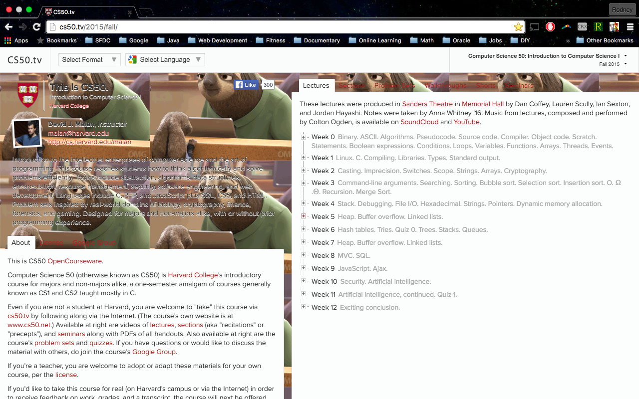This screenshot has width=639, height=399.
Task: Open the Web Development bookmarks folder
Action: pos(218,40)
